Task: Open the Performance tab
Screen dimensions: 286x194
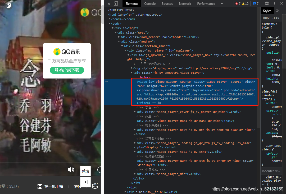Action: click(206, 4)
